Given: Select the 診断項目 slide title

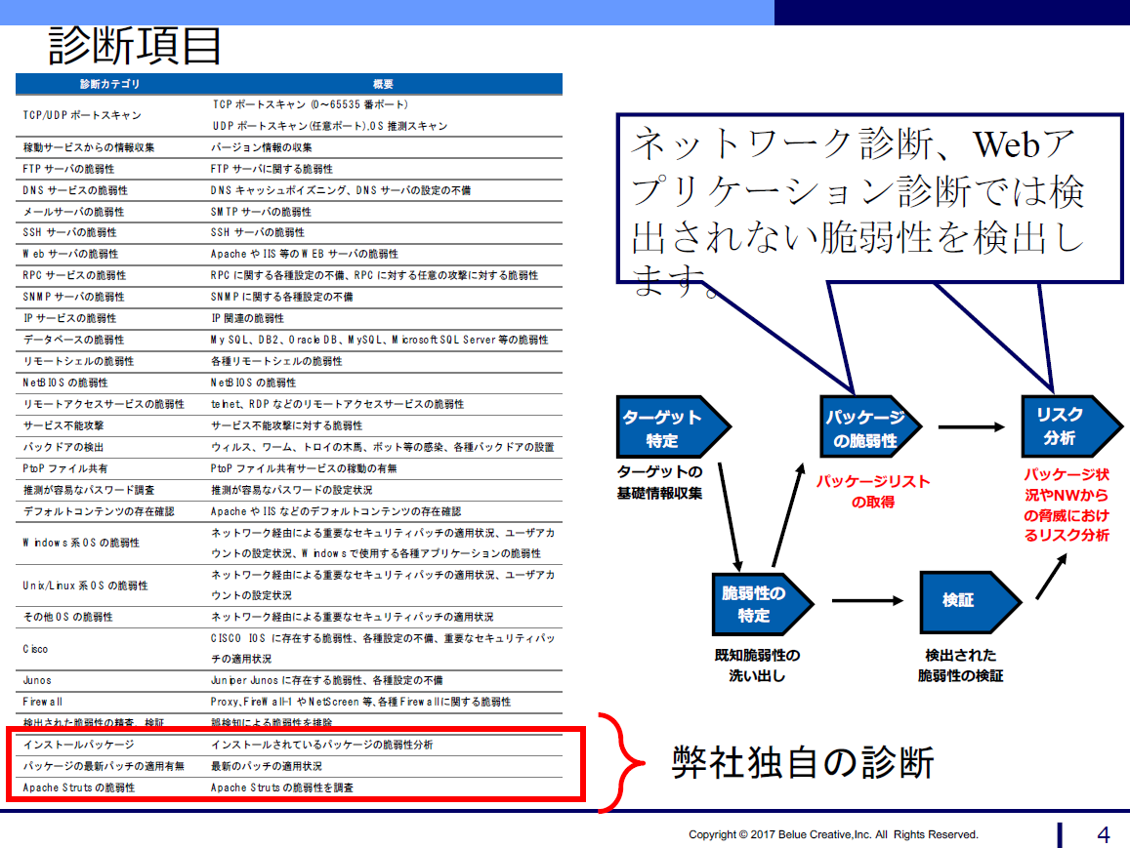Looking at the screenshot, I should (135, 45).
